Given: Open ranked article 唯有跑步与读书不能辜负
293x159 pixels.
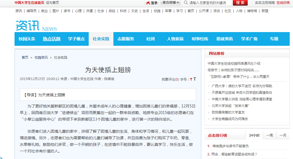Looking at the screenshot, I should point(230,146).
